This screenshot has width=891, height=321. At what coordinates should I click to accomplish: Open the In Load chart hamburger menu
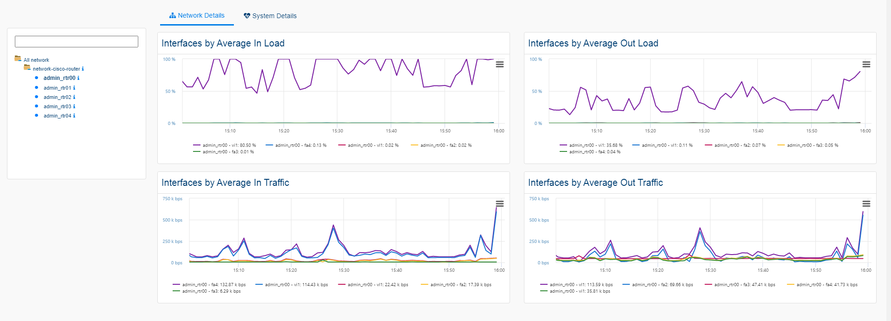click(x=499, y=65)
